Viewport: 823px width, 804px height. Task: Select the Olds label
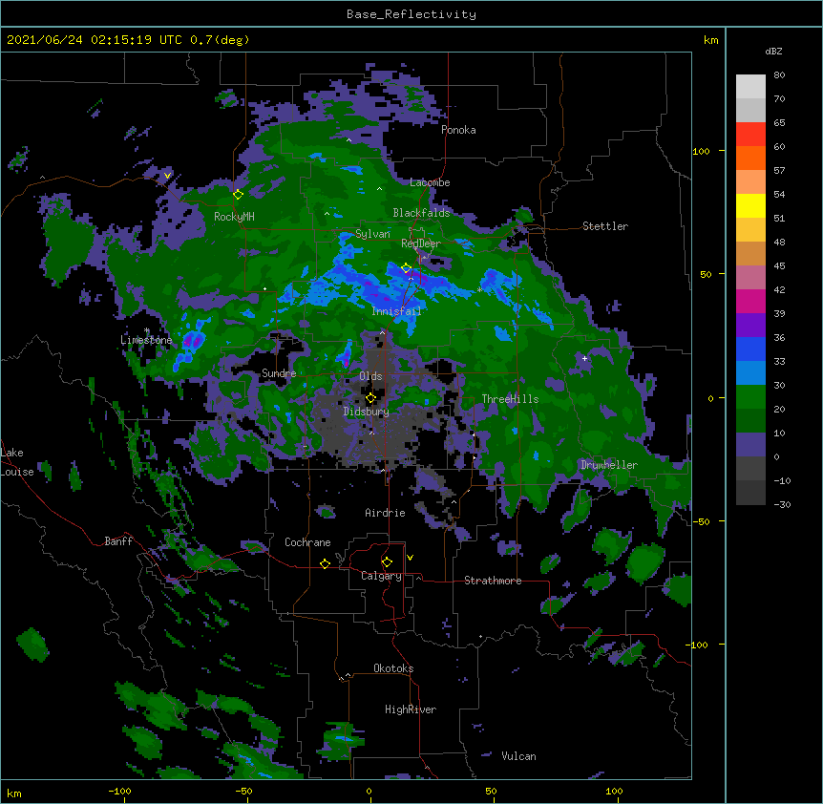pos(370,376)
